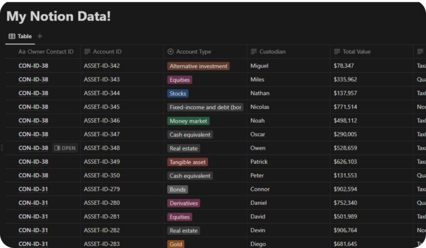Viewport: 426px width, 248px height.
Task: Click the $906,764 total value cell
Action: pyautogui.click(x=345, y=230)
